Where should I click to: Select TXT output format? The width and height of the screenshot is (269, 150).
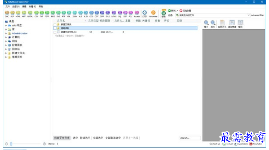tap(42, 14)
